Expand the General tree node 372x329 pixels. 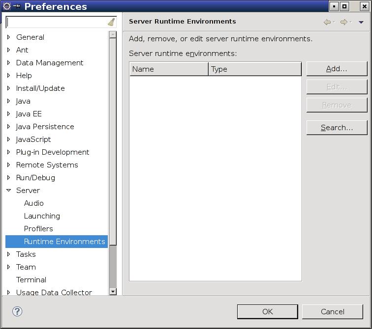tap(9, 37)
